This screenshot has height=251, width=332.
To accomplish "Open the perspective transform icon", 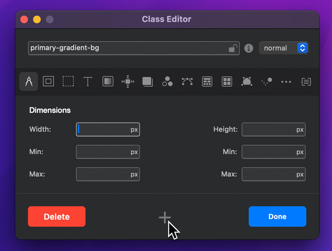I will (247, 82).
